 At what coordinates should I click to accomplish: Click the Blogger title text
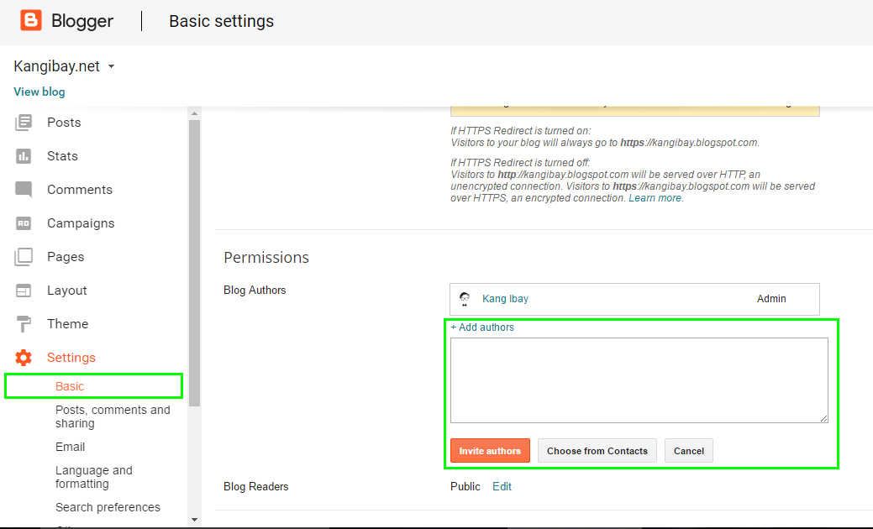tap(82, 21)
